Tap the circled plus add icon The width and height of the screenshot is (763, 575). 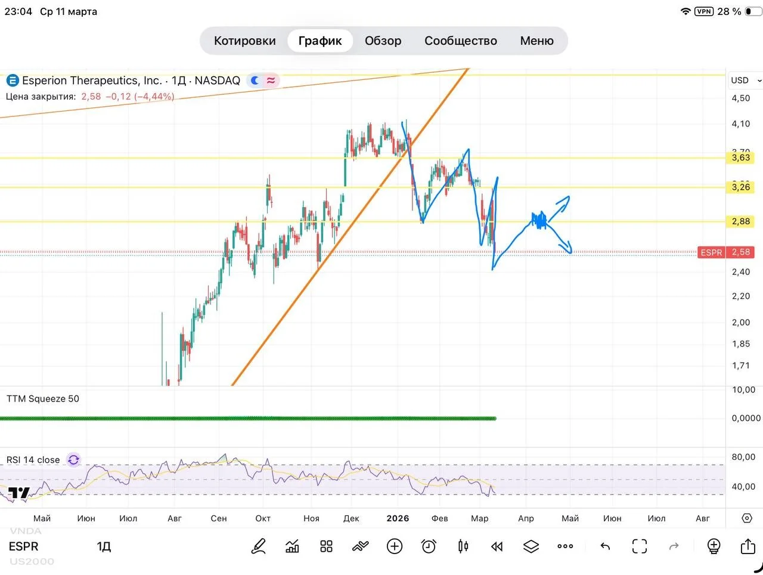point(395,546)
